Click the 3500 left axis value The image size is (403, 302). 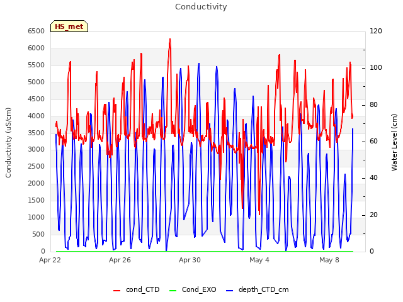pyautogui.click(x=37, y=133)
